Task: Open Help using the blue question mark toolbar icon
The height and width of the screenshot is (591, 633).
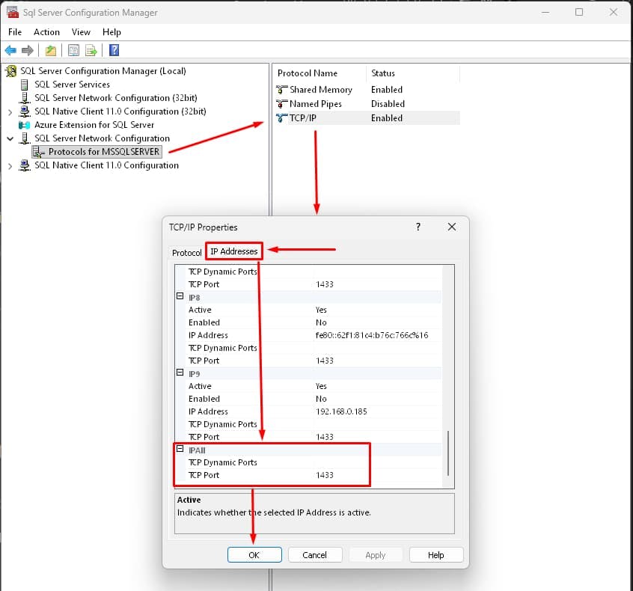Action: [113, 50]
